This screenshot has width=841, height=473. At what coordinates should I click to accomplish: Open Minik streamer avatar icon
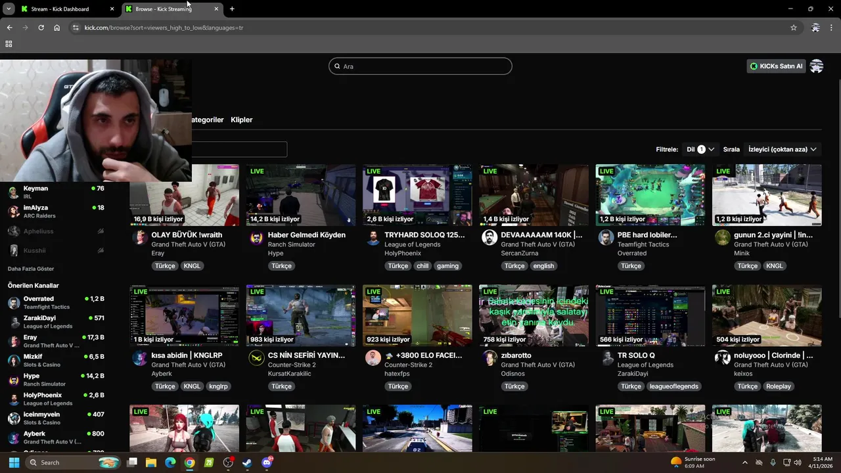click(x=723, y=238)
